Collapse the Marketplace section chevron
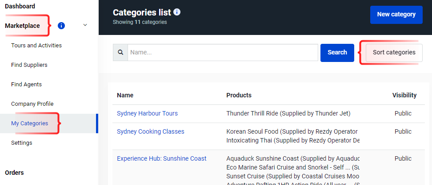The width and height of the screenshot is (432, 185). click(x=85, y=25)
